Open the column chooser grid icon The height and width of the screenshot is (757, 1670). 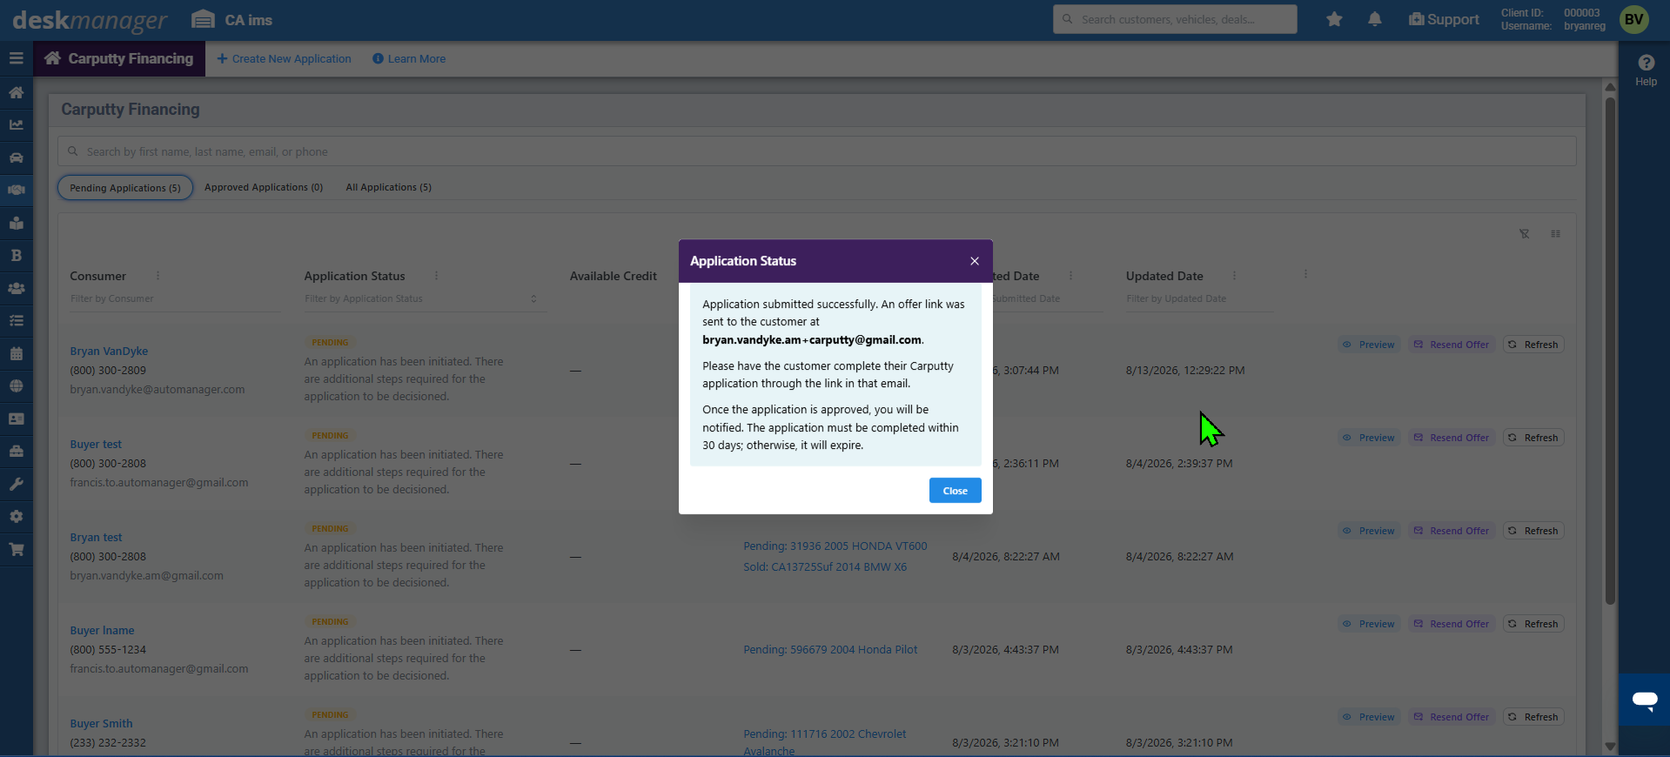(1555, 234)
